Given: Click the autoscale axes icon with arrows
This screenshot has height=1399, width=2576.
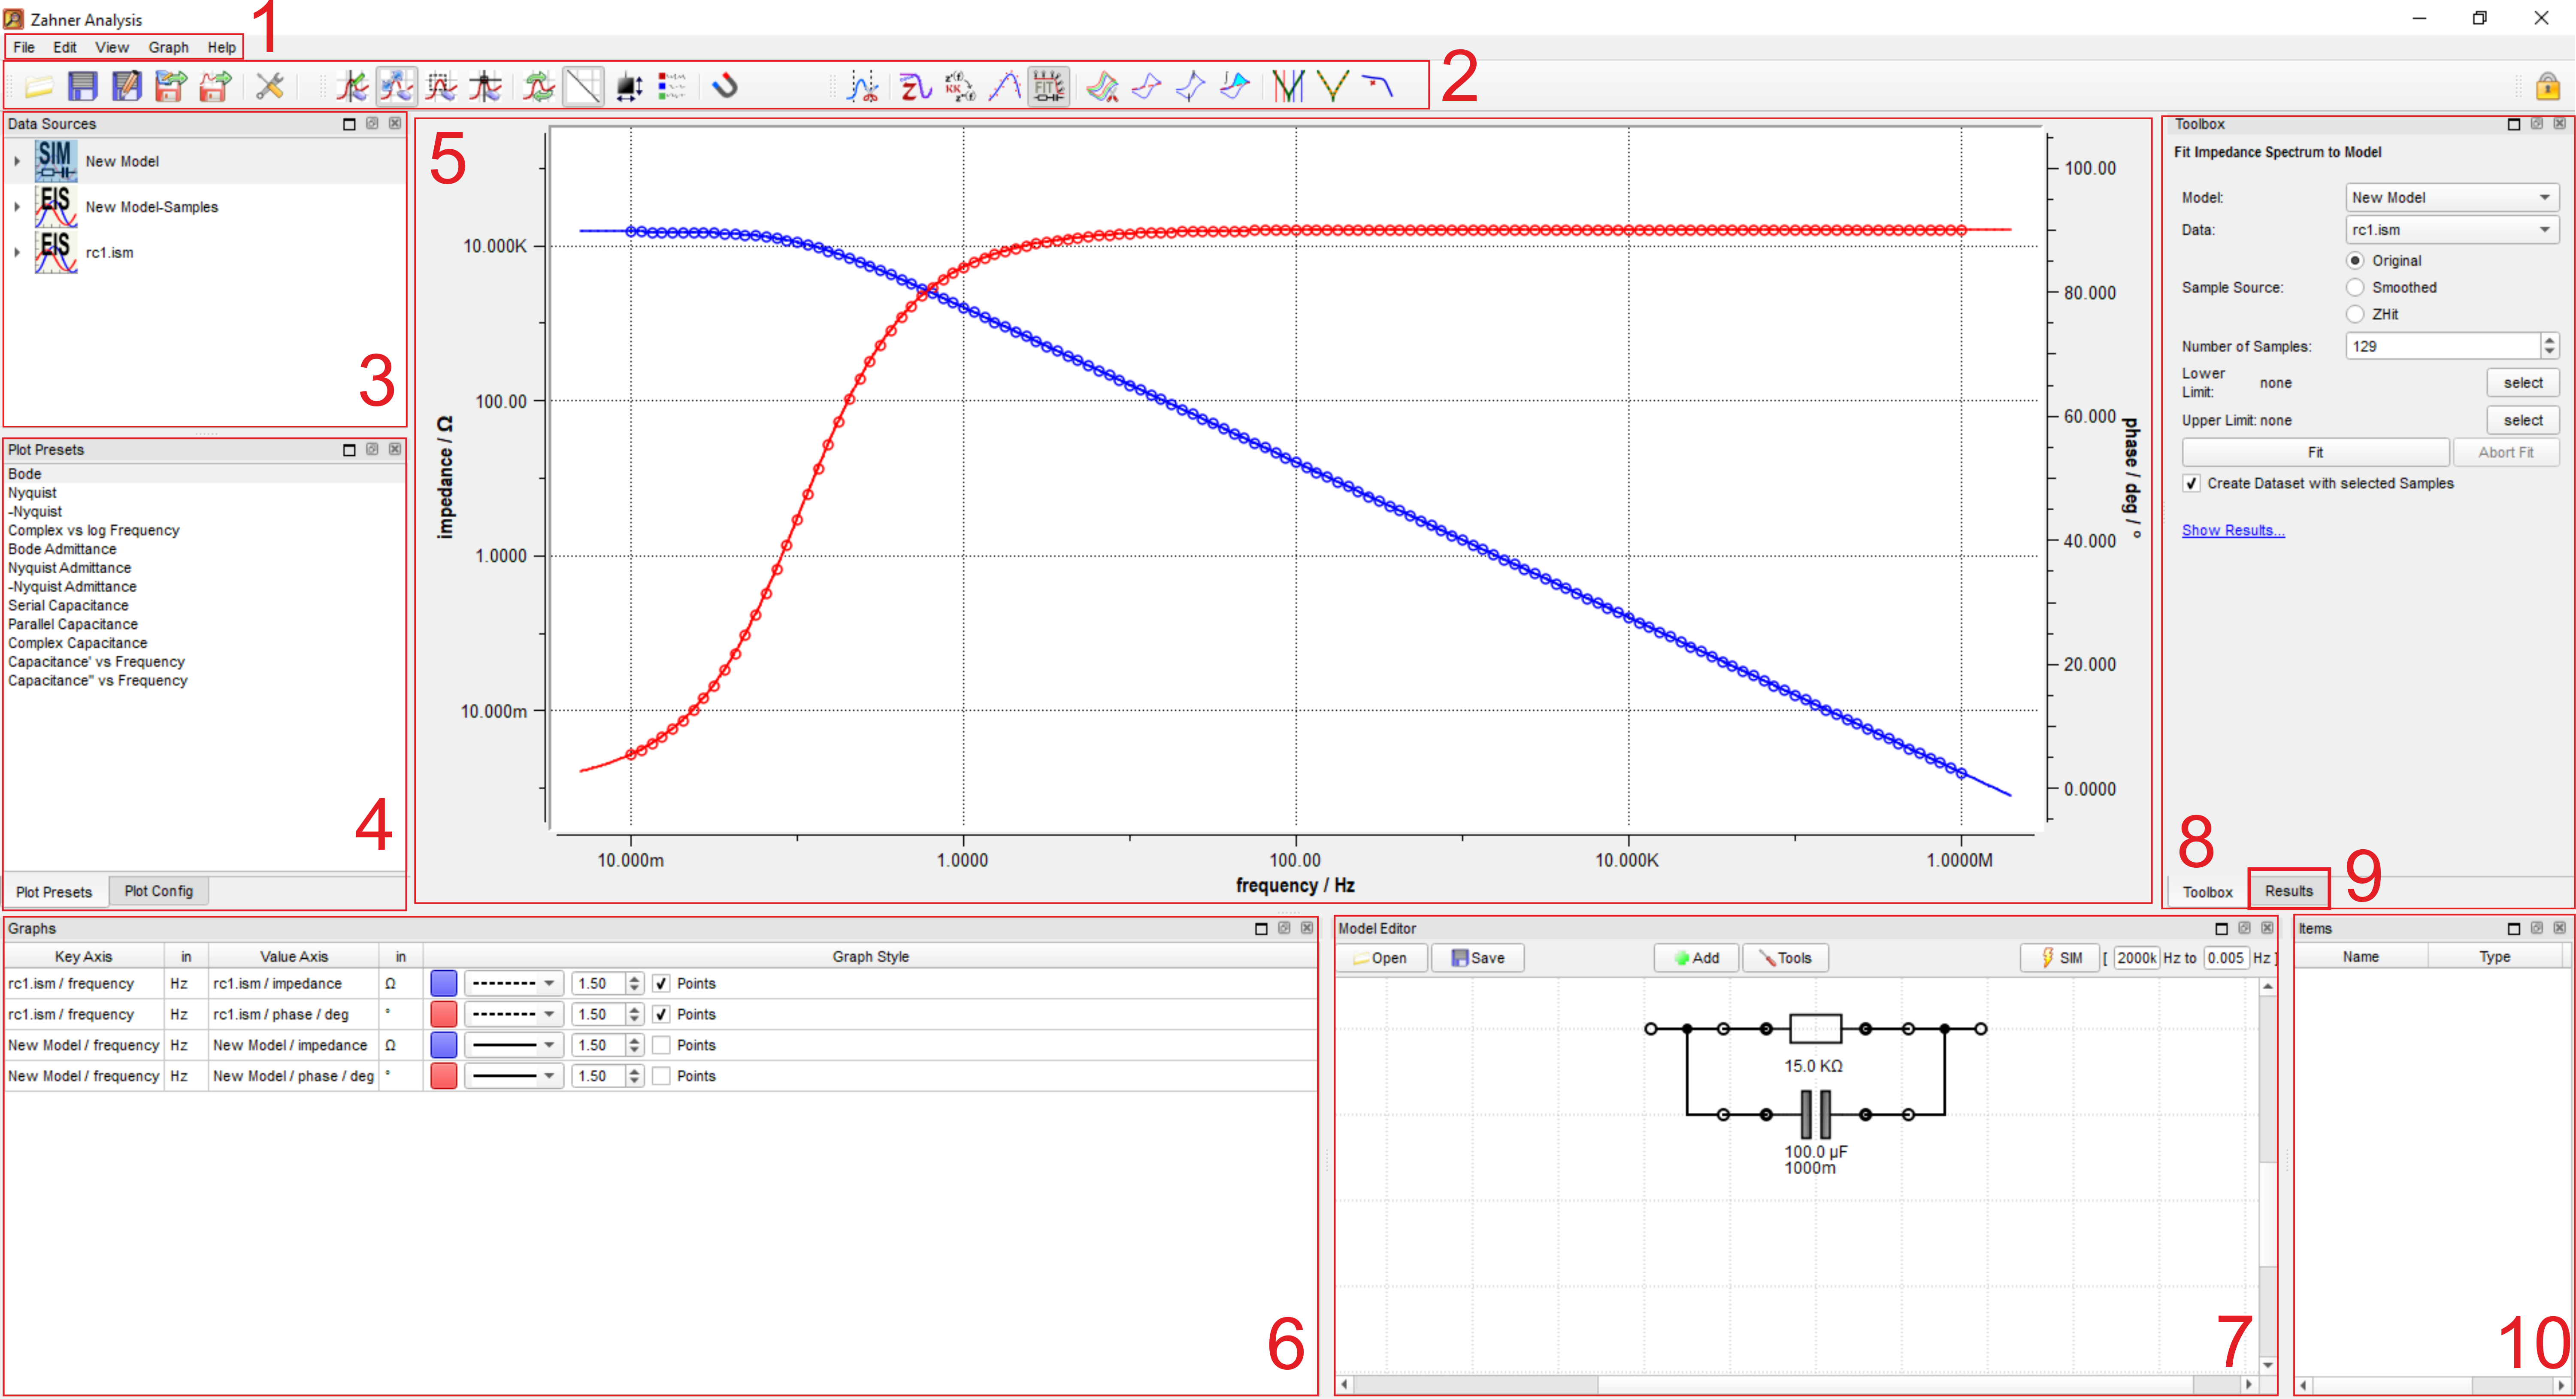Looking at the screenshot, I should tap(629, 86).
